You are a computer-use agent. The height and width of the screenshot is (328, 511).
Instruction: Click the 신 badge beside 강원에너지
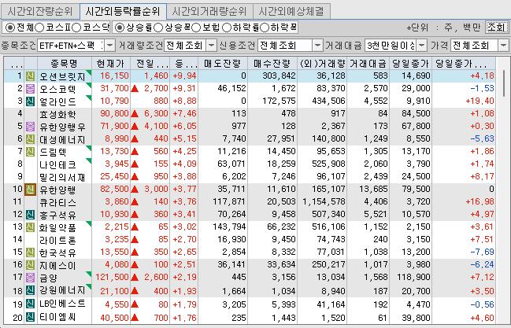point(30,290)
